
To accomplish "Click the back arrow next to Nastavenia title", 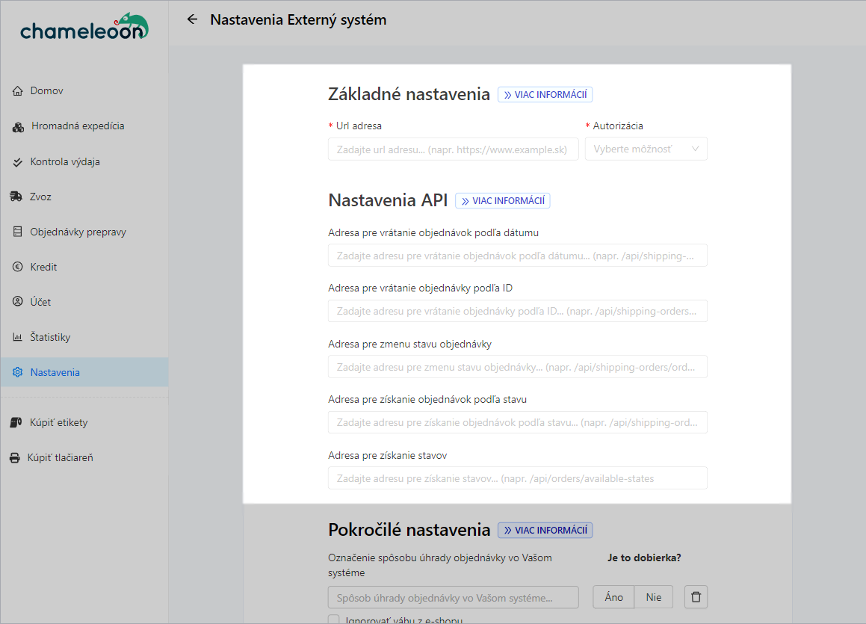I will (x=192, y=19).
